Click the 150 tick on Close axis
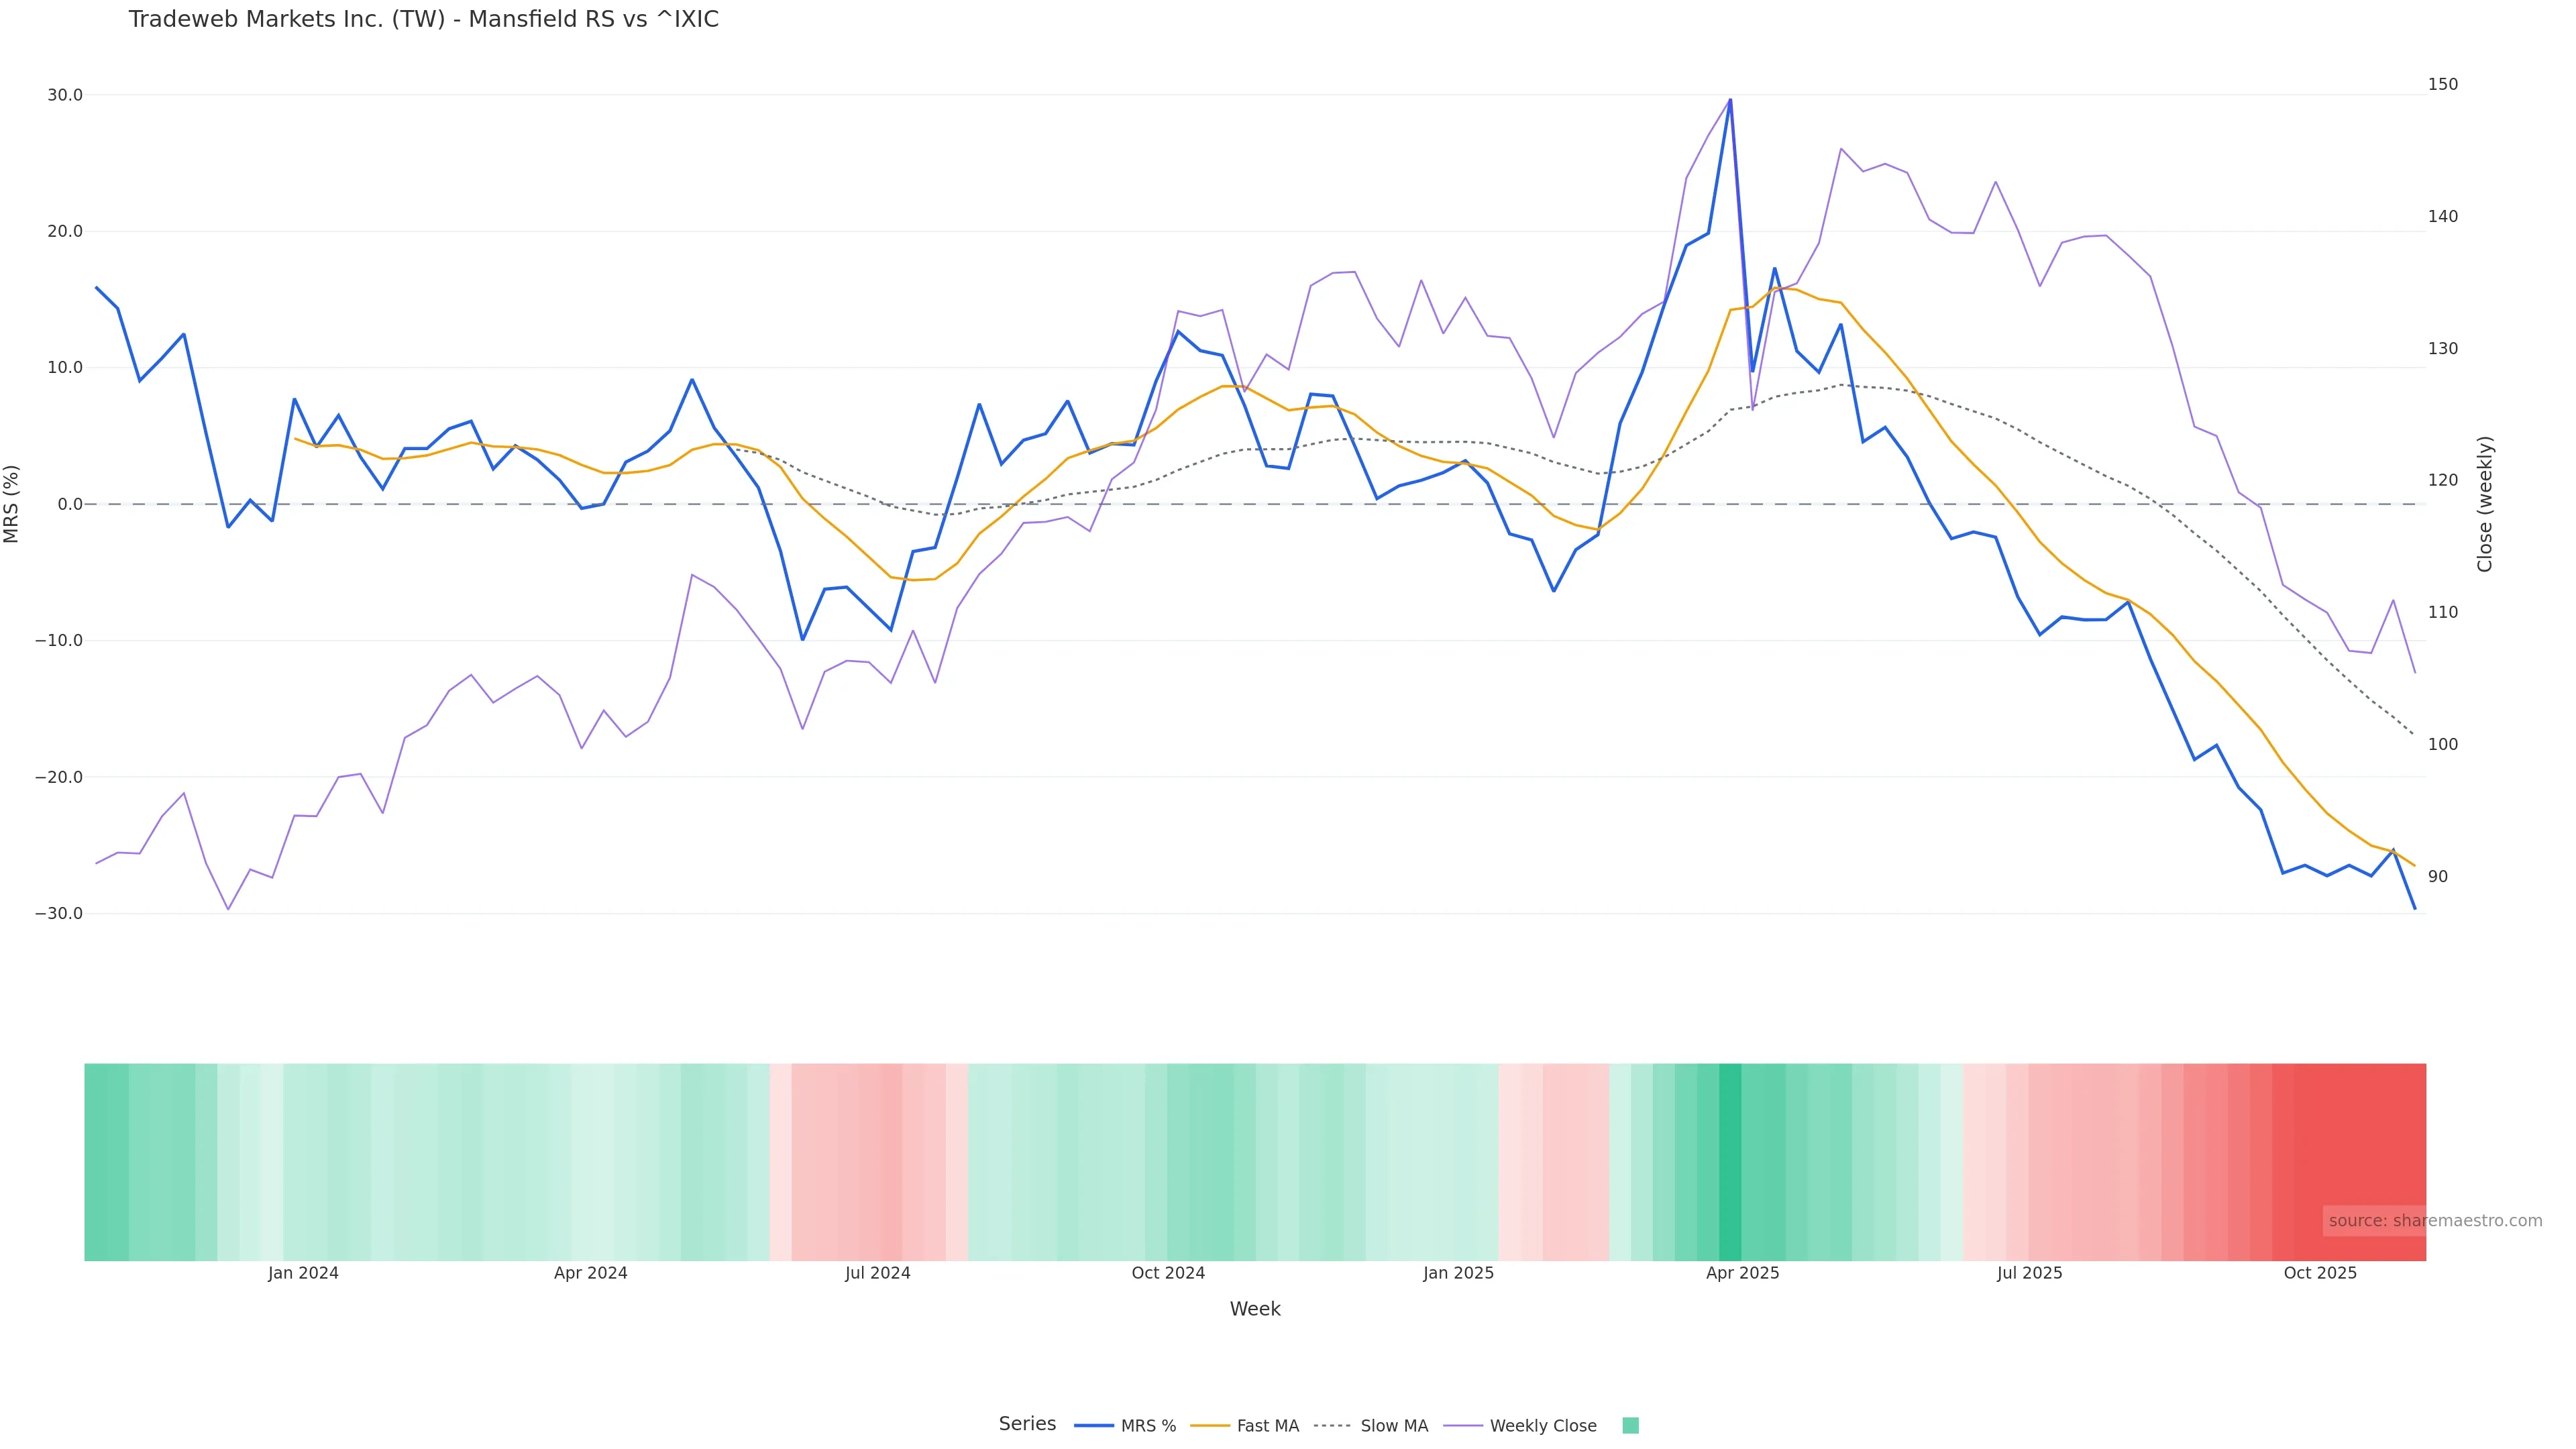The width and height of the screenshot is (2576, 1449). click(2442, 84)
